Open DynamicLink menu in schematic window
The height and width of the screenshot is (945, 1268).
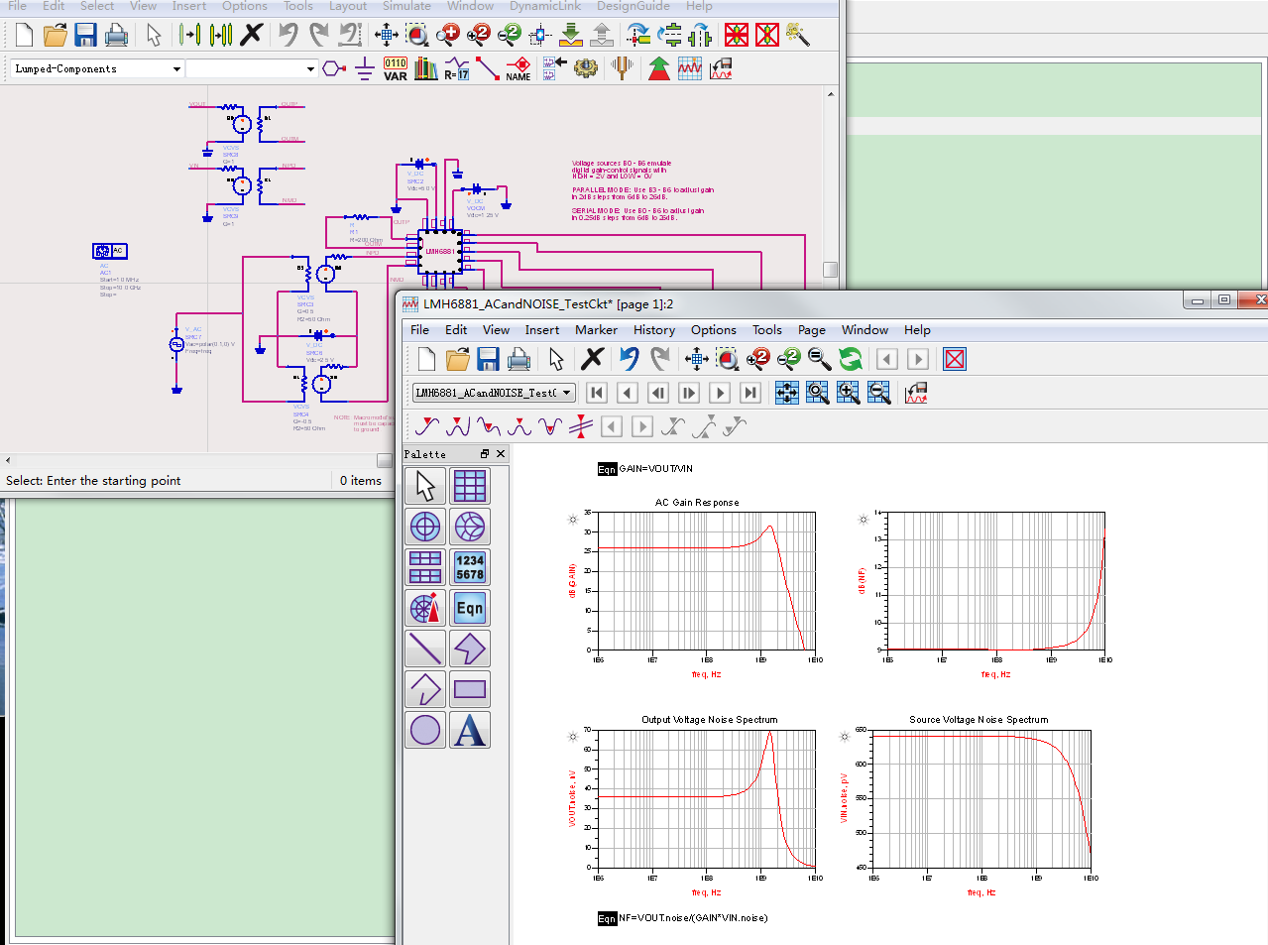click(x=545, y=6)
